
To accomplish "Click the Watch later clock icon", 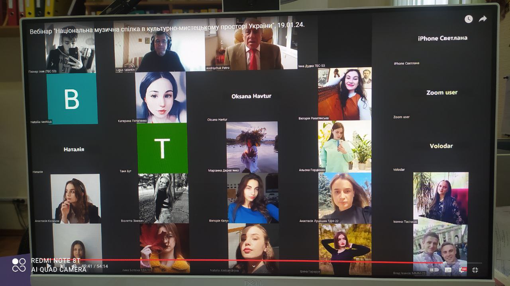I will 469,19.
